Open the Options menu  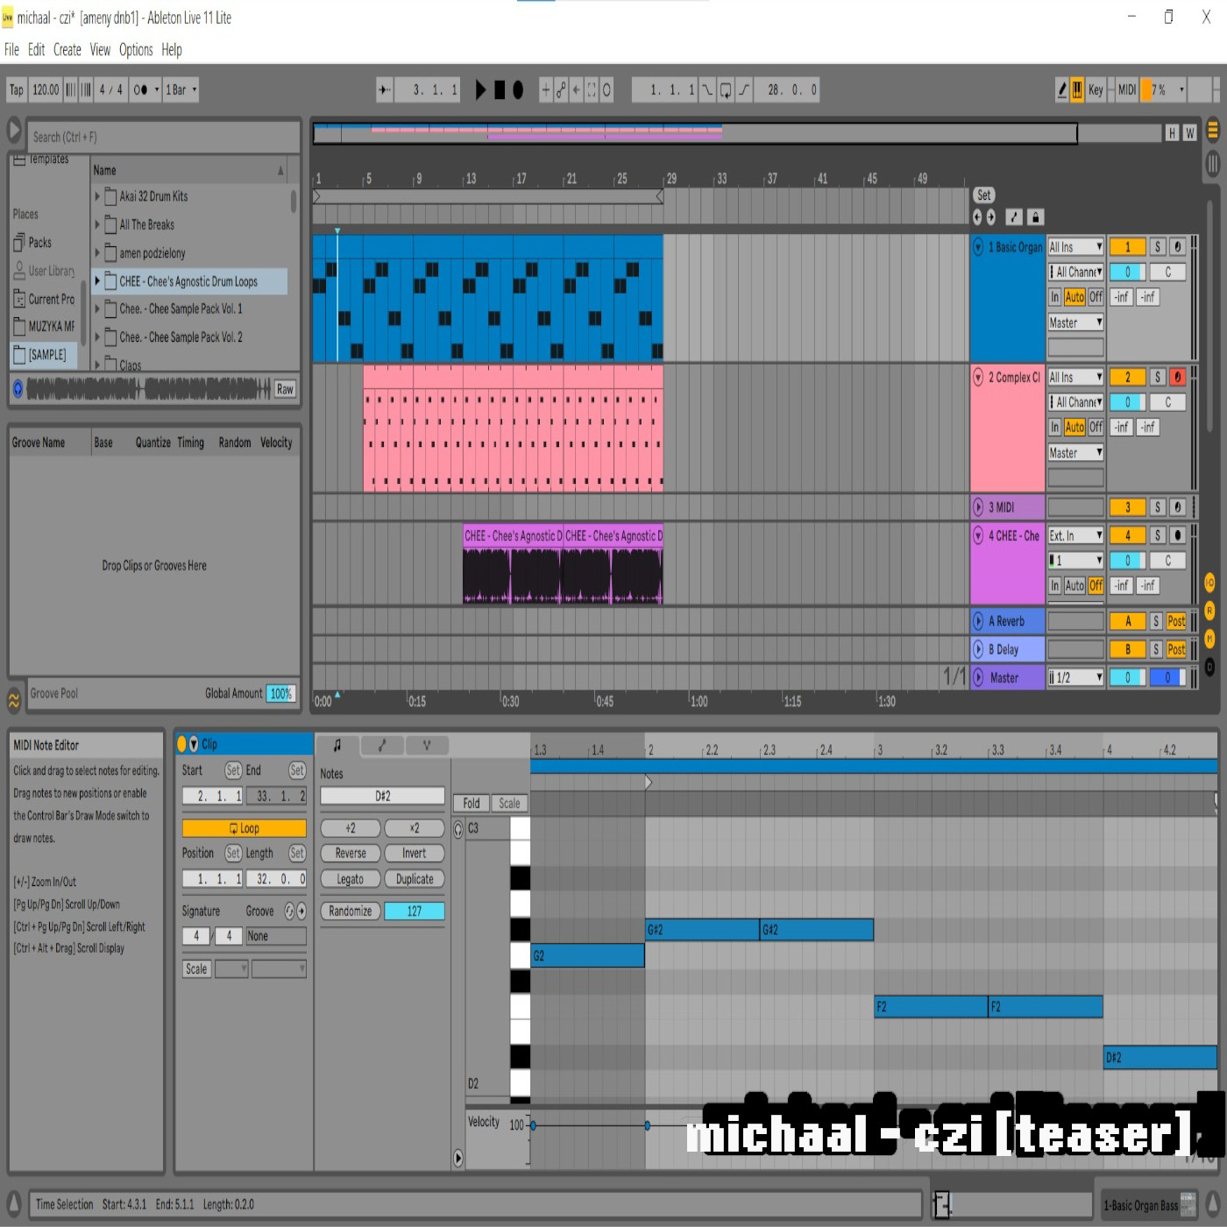136,50
